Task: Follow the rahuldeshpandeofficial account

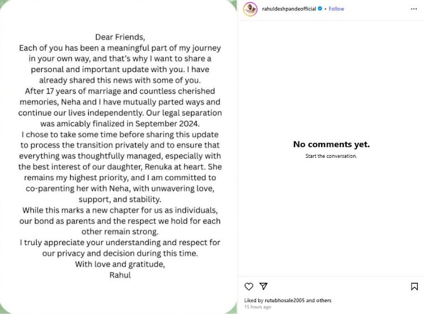Action: (x=336, y=9)
